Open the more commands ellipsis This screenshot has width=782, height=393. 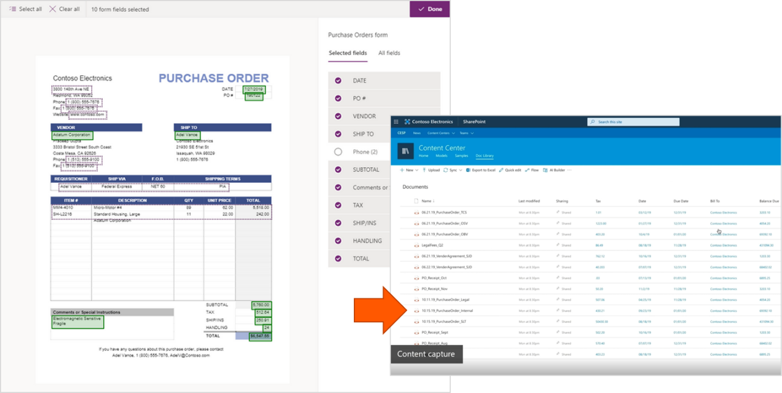pos(570,170)
